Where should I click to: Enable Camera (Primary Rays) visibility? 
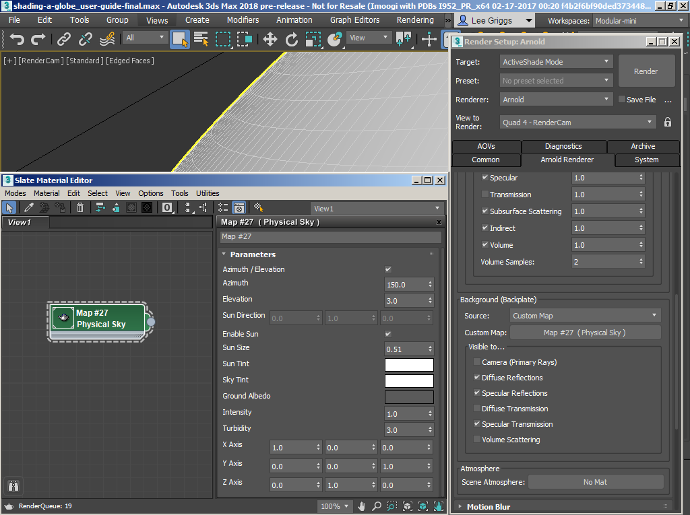477,362
